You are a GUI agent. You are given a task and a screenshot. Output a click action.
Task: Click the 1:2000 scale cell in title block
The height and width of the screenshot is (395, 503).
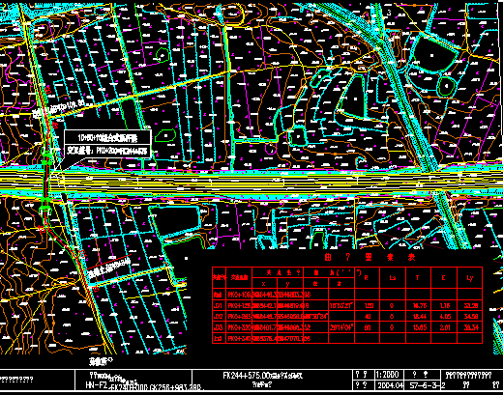[388, 375]
